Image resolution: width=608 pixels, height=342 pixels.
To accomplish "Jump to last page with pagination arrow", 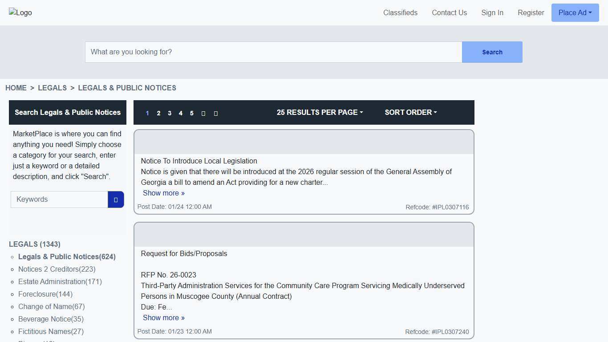I will 215,113.
